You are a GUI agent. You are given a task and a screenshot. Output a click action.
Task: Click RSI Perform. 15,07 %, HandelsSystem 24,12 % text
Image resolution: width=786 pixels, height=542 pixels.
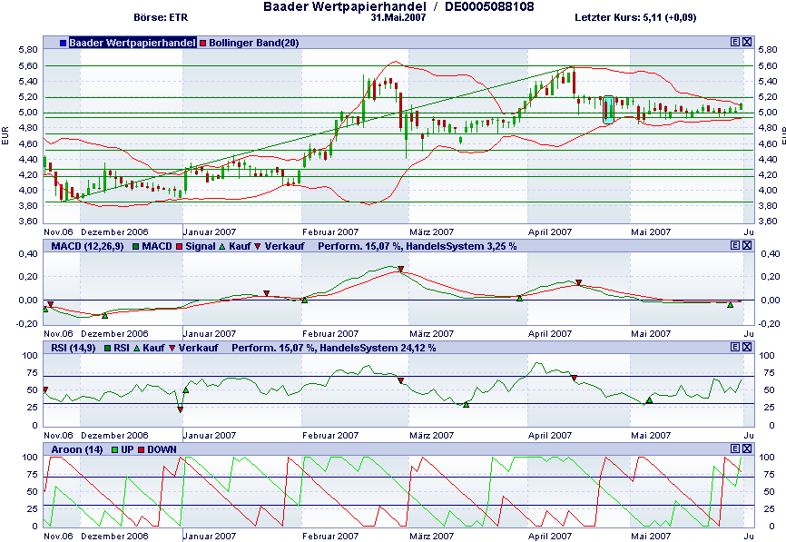point(333,348)
